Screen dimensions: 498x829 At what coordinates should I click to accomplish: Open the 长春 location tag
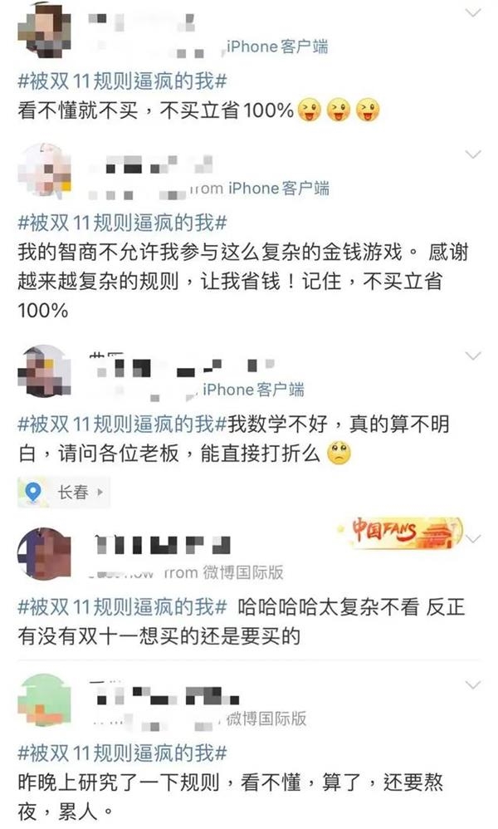coord(64,493)
